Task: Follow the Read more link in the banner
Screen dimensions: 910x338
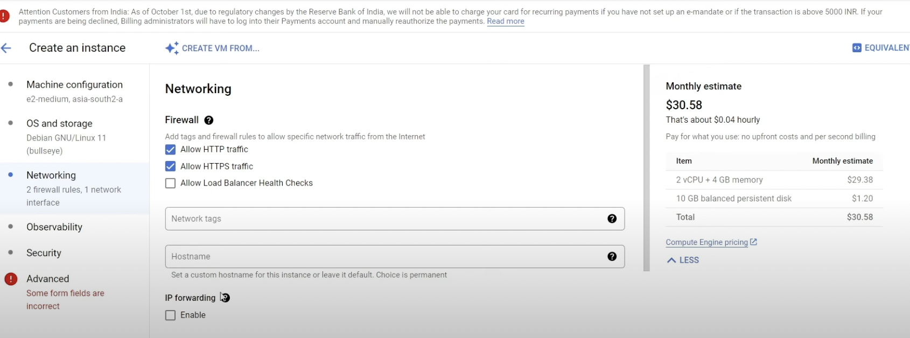Action: [x=505, y=22]
